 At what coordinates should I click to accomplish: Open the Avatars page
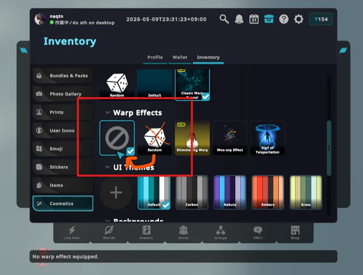click(x=146, y=232)
